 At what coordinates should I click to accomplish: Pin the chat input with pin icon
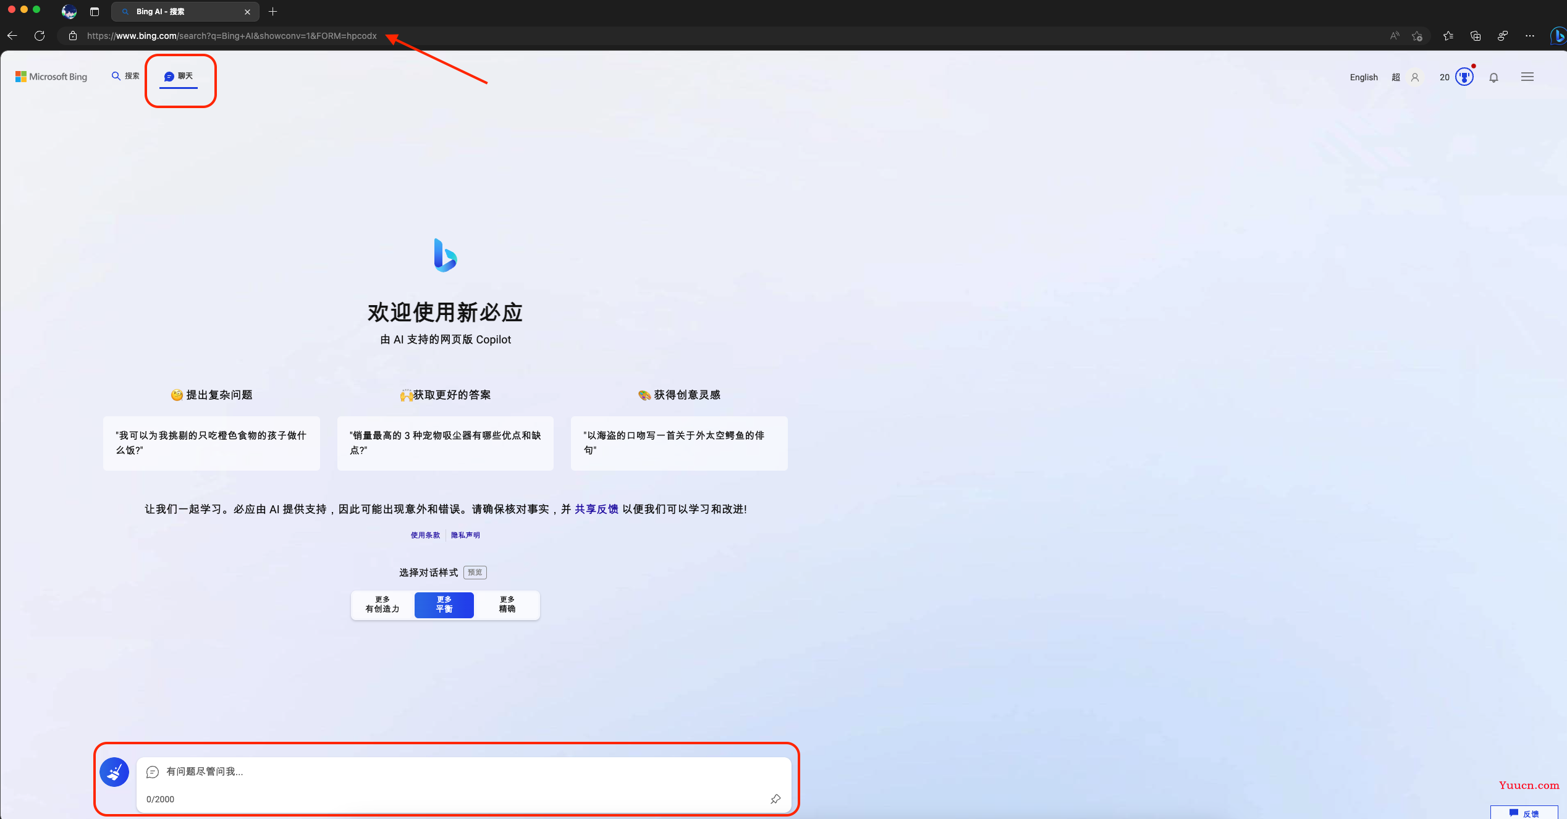pyautogui.click(x=775, y=799)
